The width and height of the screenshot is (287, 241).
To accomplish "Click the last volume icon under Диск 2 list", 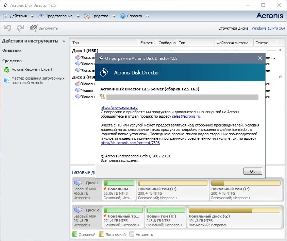I will (78, 97).
